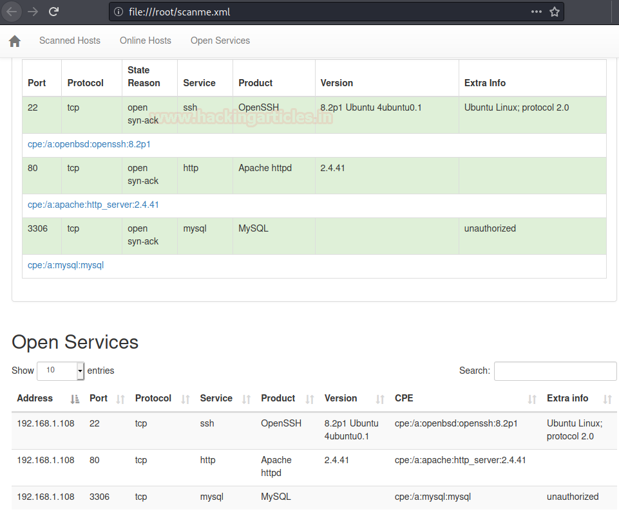619x514 pixels.
Task: Open the cpe:/a:mysql:mysql link
Action: pos(66,265)
